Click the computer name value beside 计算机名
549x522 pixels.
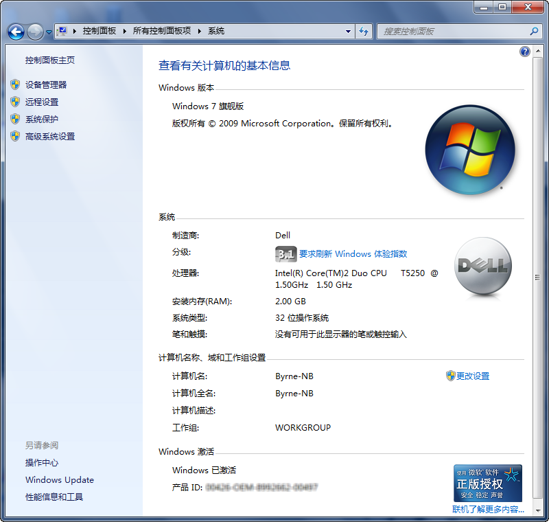(x=294, y=376)
